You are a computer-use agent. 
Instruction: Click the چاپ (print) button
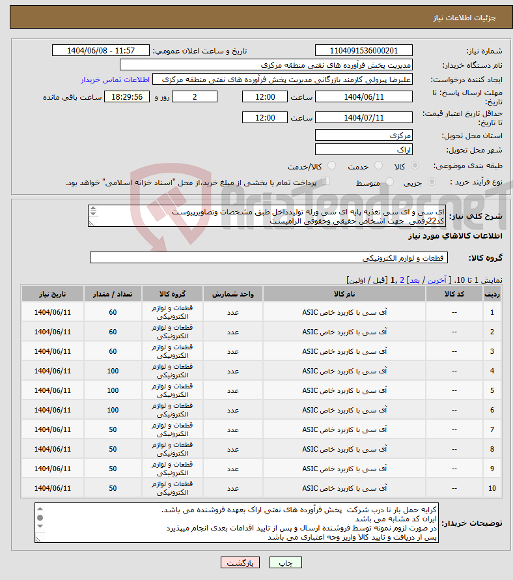286,562
